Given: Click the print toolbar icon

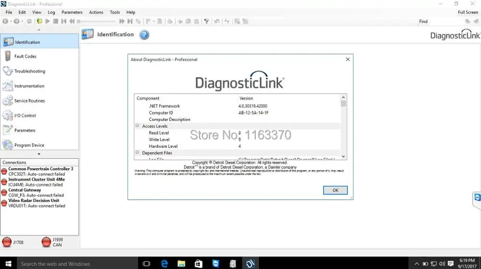Looking at the screenshot, I should (170, 21).
